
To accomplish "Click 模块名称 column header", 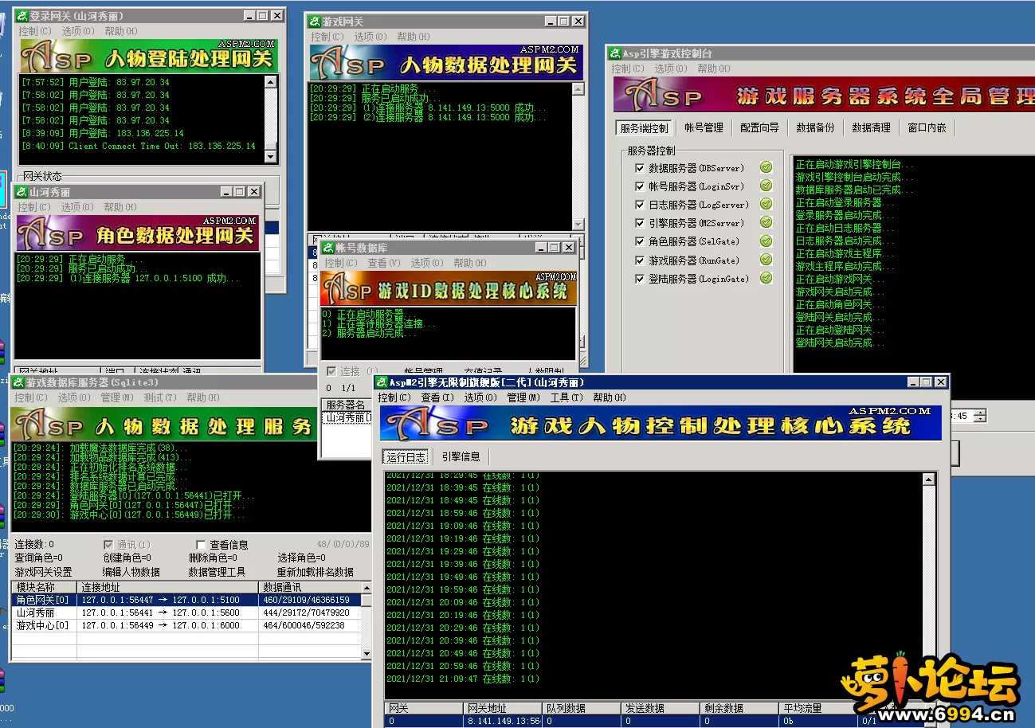I will [x=45, y=587].
